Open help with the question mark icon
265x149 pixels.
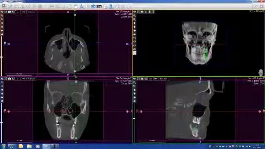pyautogui.click(x=255, y=7)
